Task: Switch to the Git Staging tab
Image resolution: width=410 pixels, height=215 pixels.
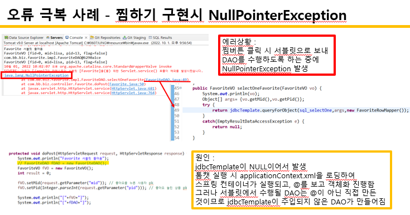Action: (x=134, y=38)
